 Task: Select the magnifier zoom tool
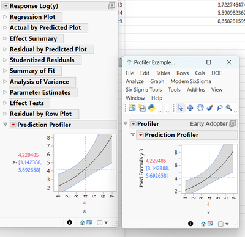pyautogui.click(x=229, y=108)
